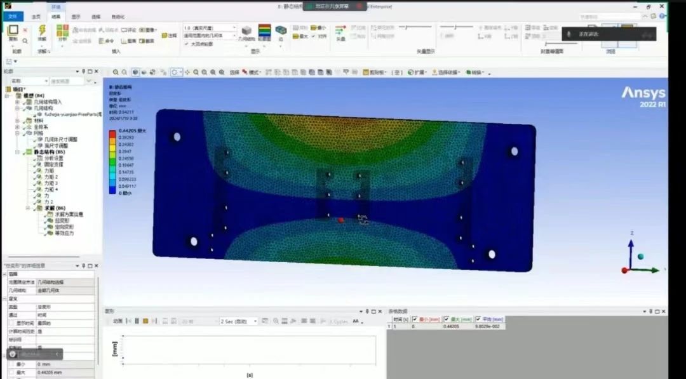
Task: Click the Analysis grid icon in ribbon
Action: click(x=62, y=30)
